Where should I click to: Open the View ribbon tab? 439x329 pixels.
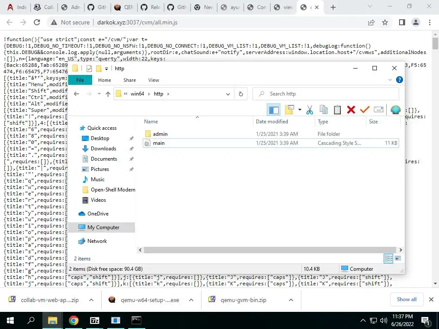[x=154, y=80]
